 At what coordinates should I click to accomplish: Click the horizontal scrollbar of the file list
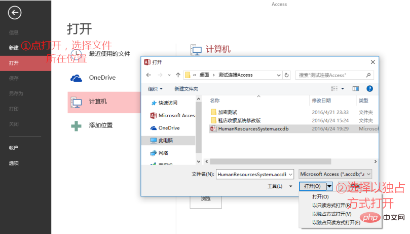[x=271, y=161]
